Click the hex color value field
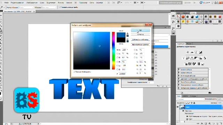223x125 pixels. [123, 74]
